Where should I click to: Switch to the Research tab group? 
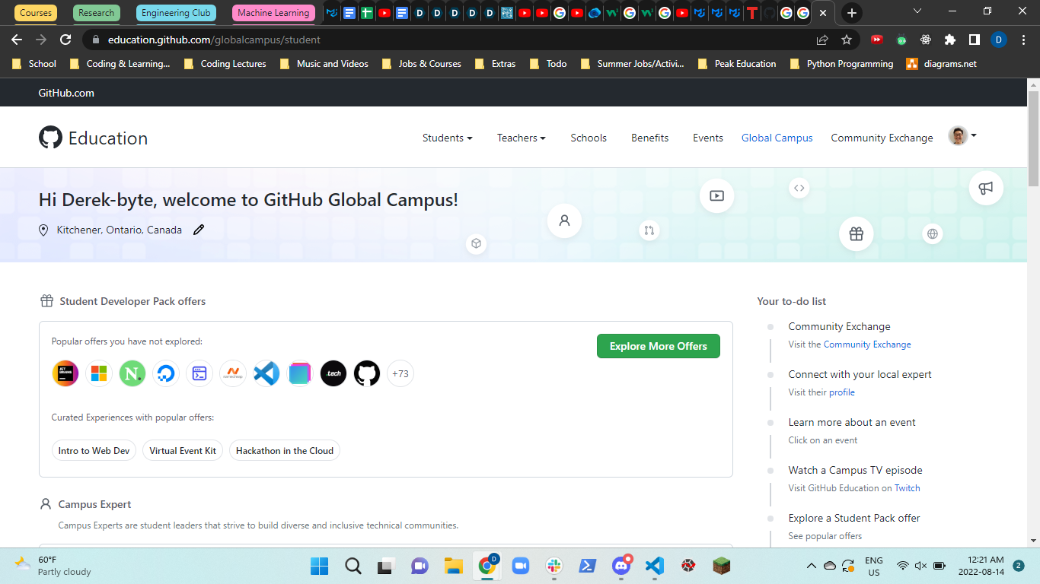point(97,13)
